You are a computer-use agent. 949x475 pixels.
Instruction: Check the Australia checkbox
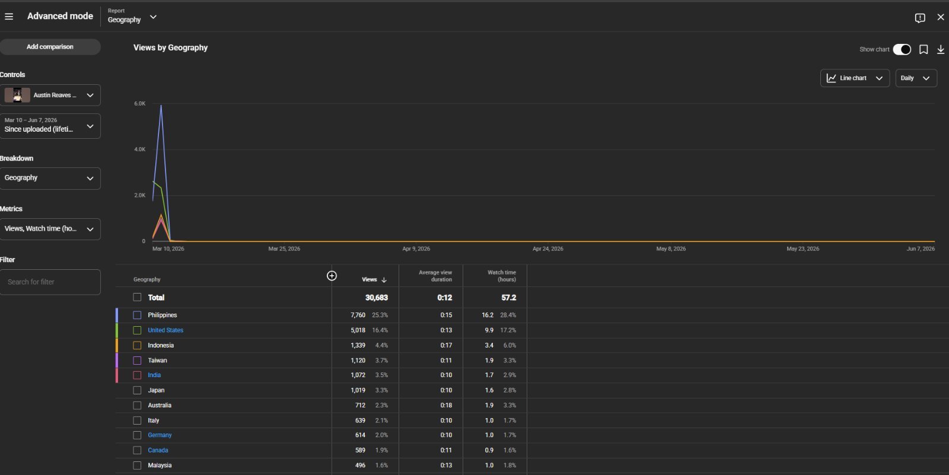coord(137,406)
